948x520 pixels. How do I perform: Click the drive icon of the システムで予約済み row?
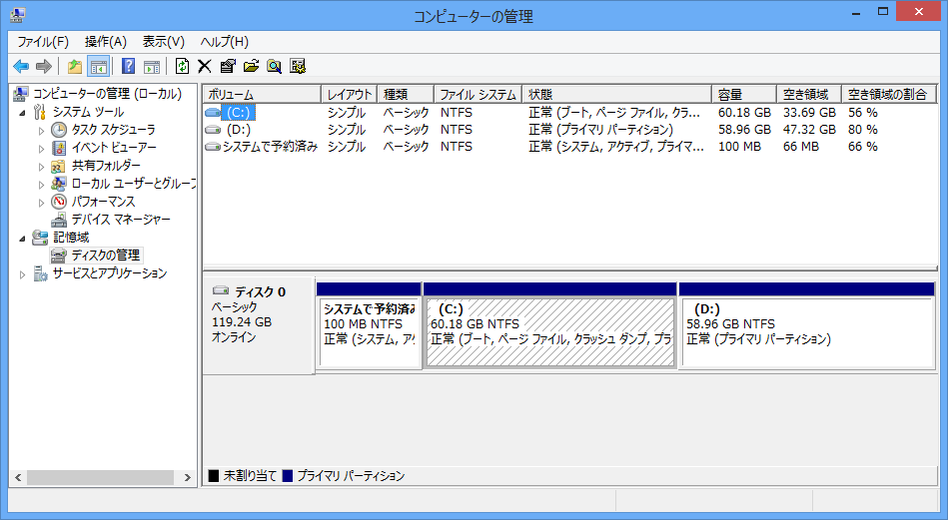(x=213, y=146)
